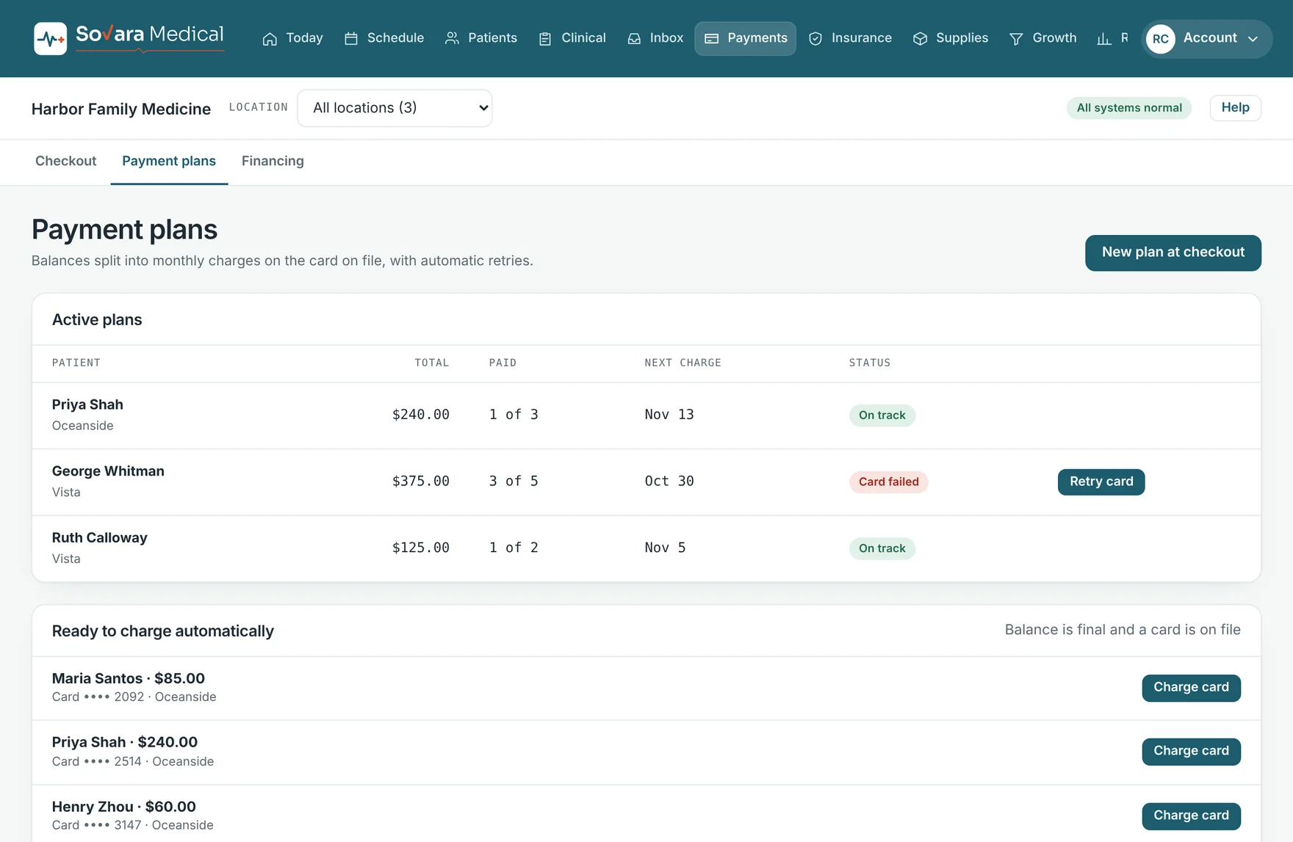Click the All systems normal status badge
The image size is (1293, 842).
pyautogui.click(x=1129, y=108)
